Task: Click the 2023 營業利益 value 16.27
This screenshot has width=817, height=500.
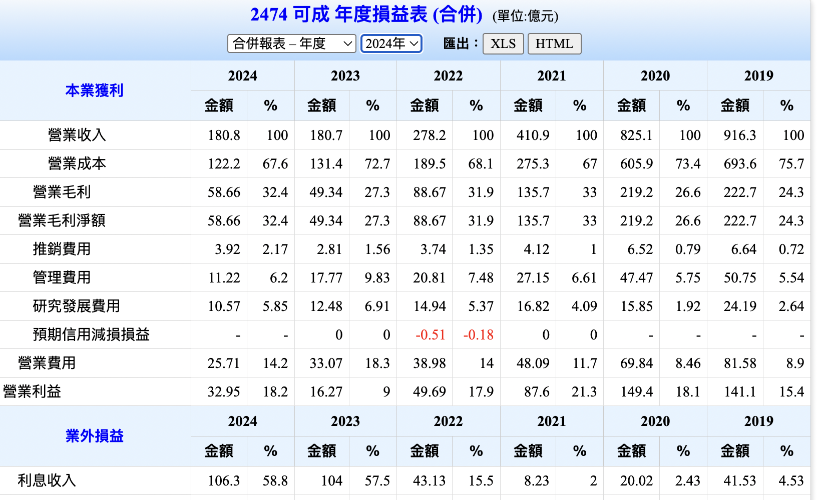Action: (326, 391)
